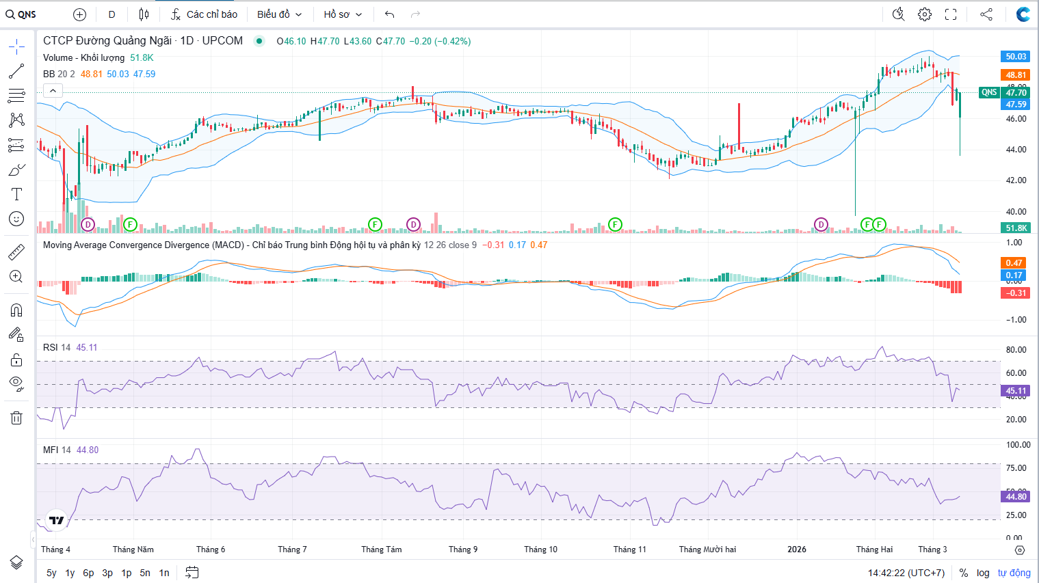The image size is (1039, 583).
Task: Open the emoji icons tool
Action: pos(16,219)
